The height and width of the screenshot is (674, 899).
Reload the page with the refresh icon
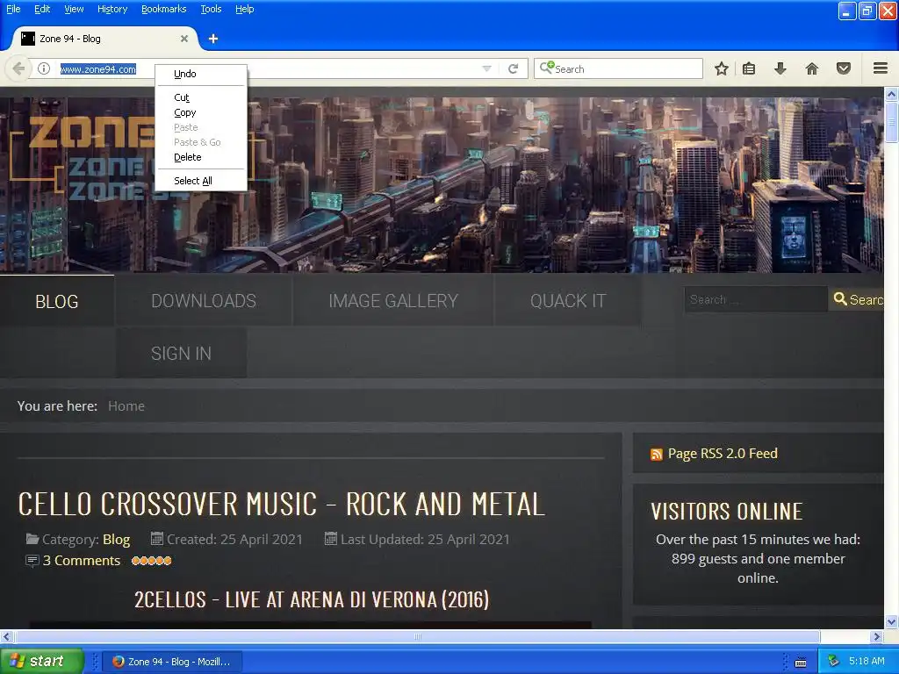[513, 68]
